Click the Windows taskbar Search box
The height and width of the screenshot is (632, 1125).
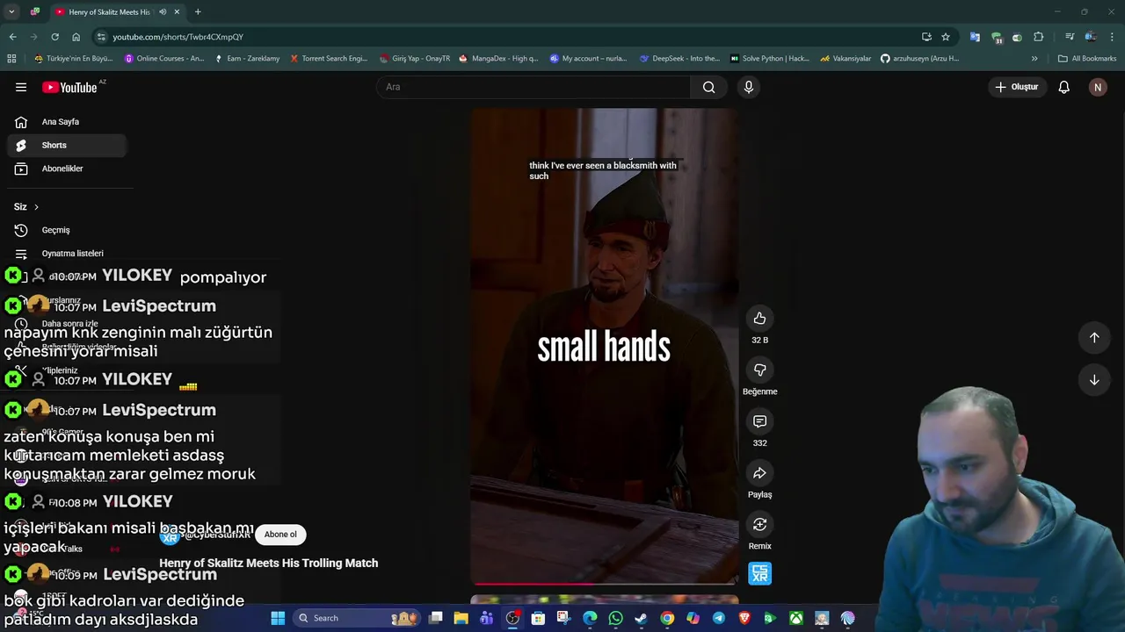point(356,618)
